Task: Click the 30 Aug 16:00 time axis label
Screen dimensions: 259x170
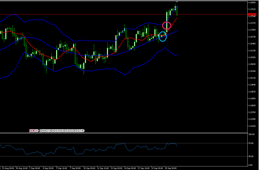Action: [x=22, y=168]
